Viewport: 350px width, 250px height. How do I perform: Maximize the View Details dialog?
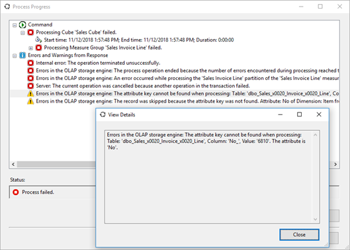tap(299, 114)
